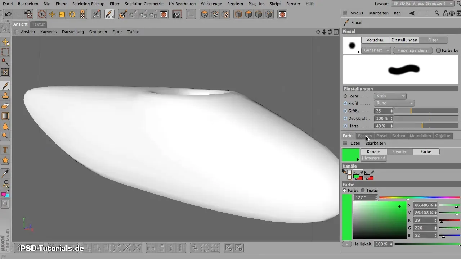The width and height of the screenshot is (461, 259).
Task: Select the Move tool in top toolbar
Action: [x=52, y=14]
